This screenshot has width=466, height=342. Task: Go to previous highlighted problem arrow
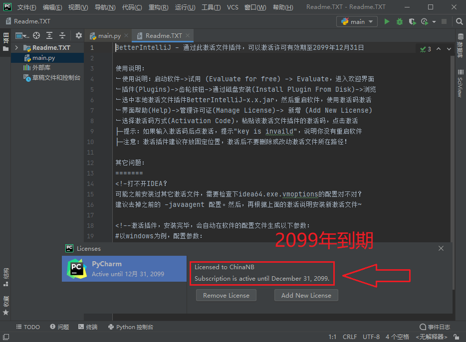[439, 49]
